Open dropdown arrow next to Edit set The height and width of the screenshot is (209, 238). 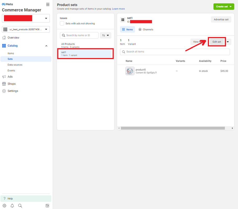point(228,42)
